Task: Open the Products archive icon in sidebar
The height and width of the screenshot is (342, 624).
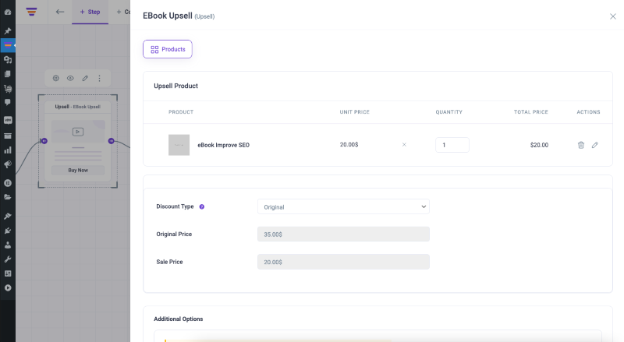Action: (x=8, y=136)
